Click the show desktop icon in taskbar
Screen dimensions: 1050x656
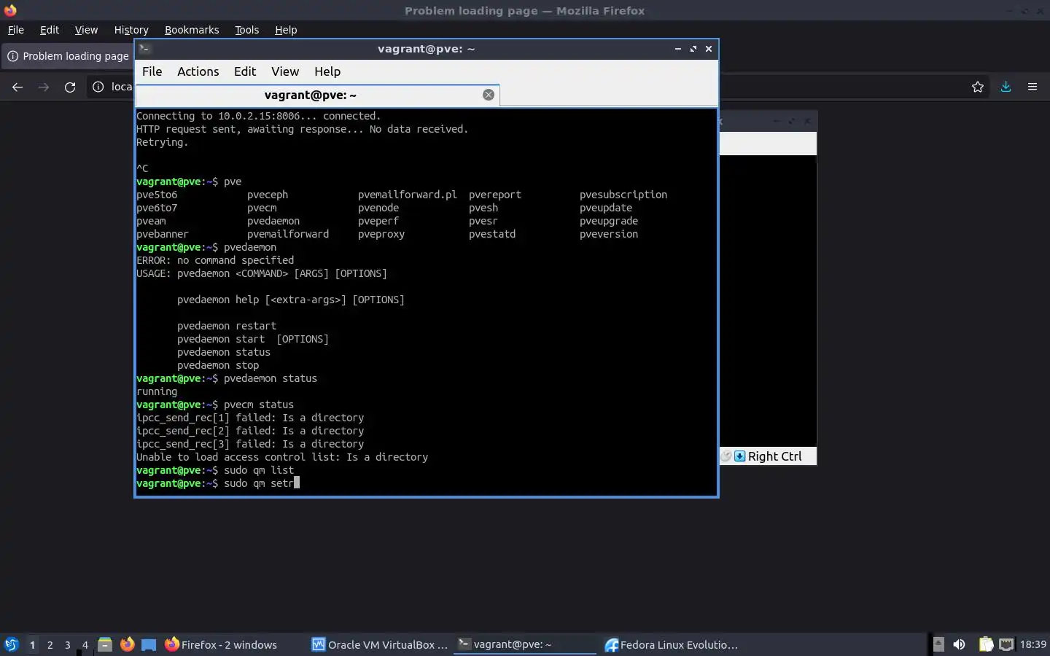[x=149, y=644]
